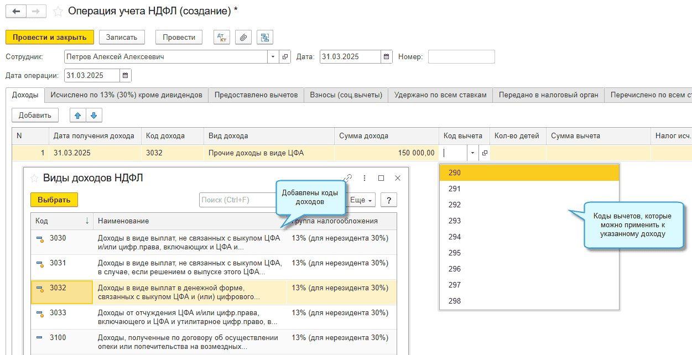The height and width of the screenshot is (355, 692).
Task: Show Дт/Кт postings of the document
Action: 222,37
